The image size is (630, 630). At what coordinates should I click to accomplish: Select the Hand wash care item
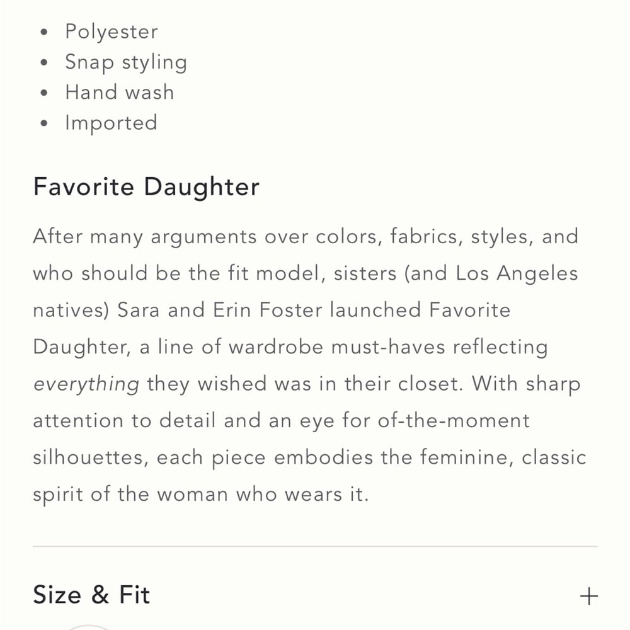point(119,92)
